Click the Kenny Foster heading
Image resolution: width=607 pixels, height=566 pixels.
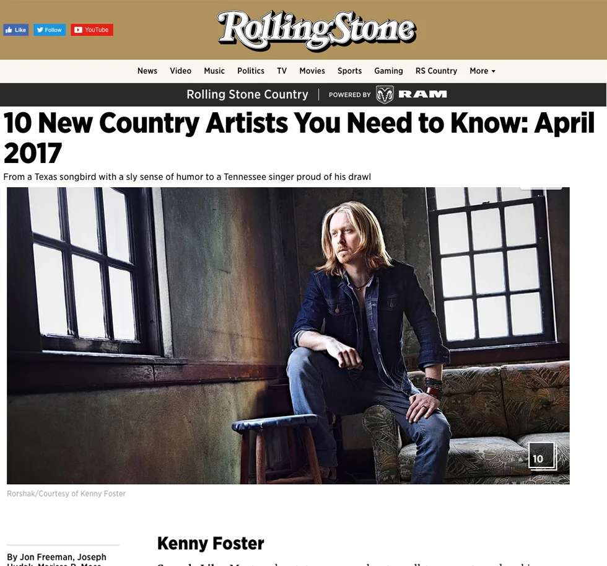[211, 543]
